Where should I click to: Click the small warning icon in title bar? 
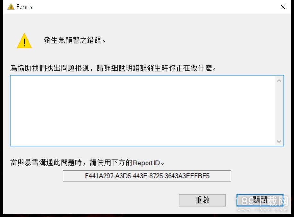(x=11, y=7)
